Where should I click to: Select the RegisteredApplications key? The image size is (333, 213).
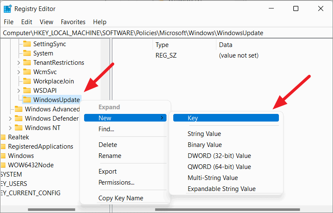(x=41, y=147)
